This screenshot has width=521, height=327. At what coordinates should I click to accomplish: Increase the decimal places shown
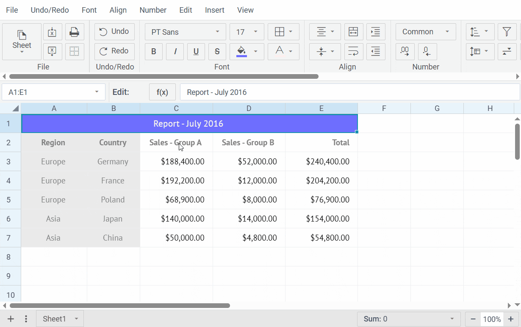[405, 51]
